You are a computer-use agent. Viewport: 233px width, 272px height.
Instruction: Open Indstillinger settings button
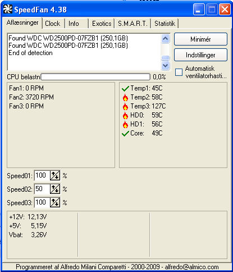click(x=200, y=55)
